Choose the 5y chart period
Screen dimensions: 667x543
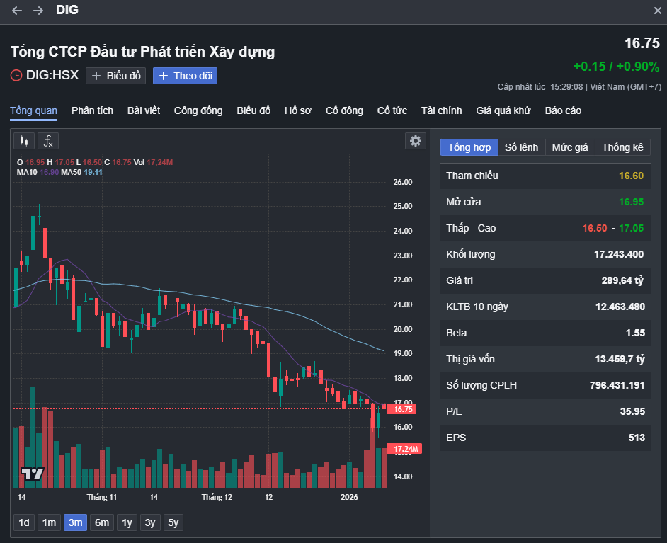pos(173,522)
